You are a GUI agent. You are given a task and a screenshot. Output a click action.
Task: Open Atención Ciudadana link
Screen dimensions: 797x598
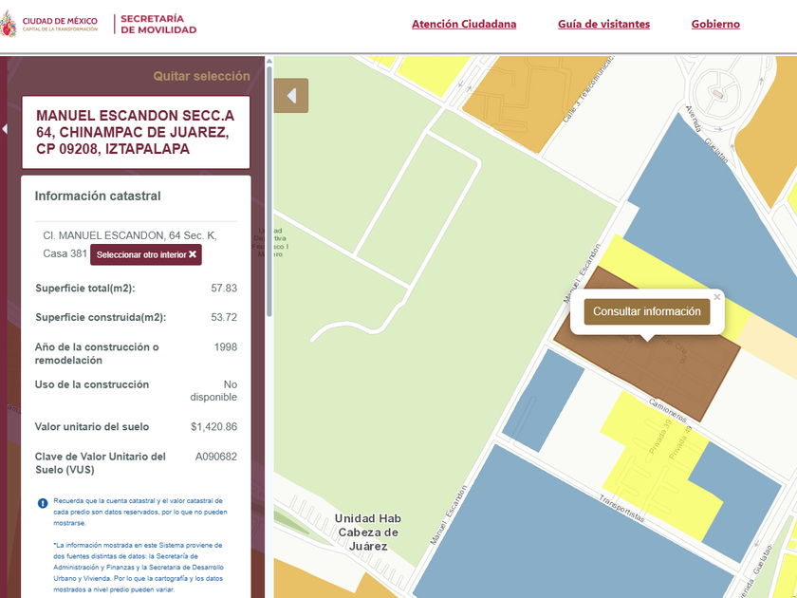pos(464,24)
